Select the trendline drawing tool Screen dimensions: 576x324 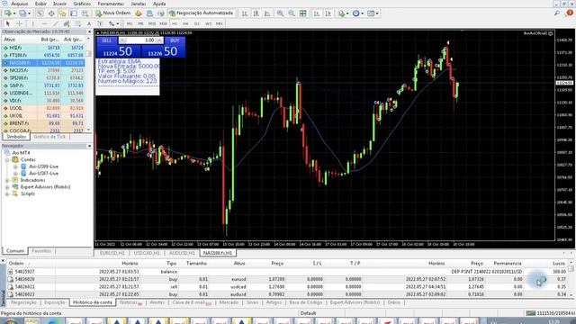tap(56, 24)
